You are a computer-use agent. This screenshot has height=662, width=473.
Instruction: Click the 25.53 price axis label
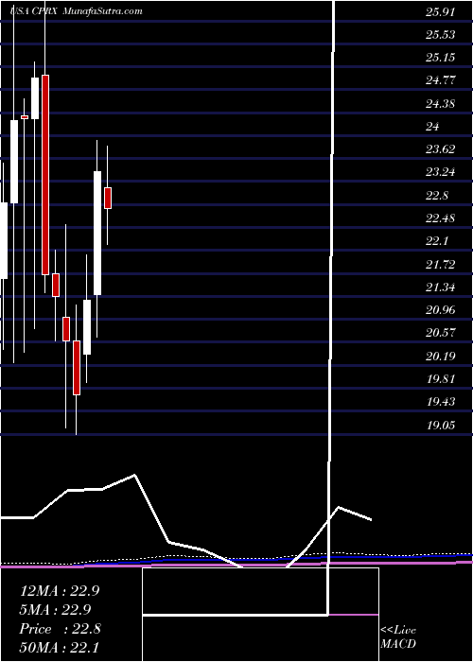tap(441, 35)
